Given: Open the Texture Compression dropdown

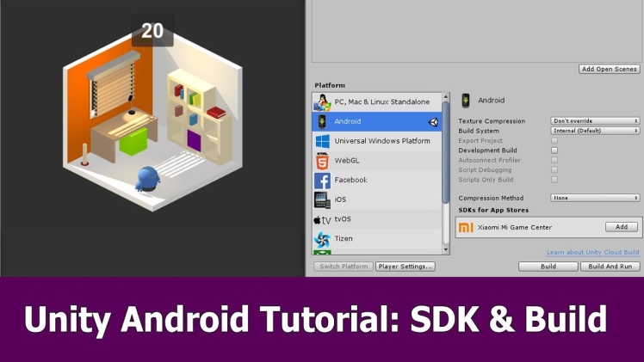Looking at the screenshot, I should tap(595, 121).
